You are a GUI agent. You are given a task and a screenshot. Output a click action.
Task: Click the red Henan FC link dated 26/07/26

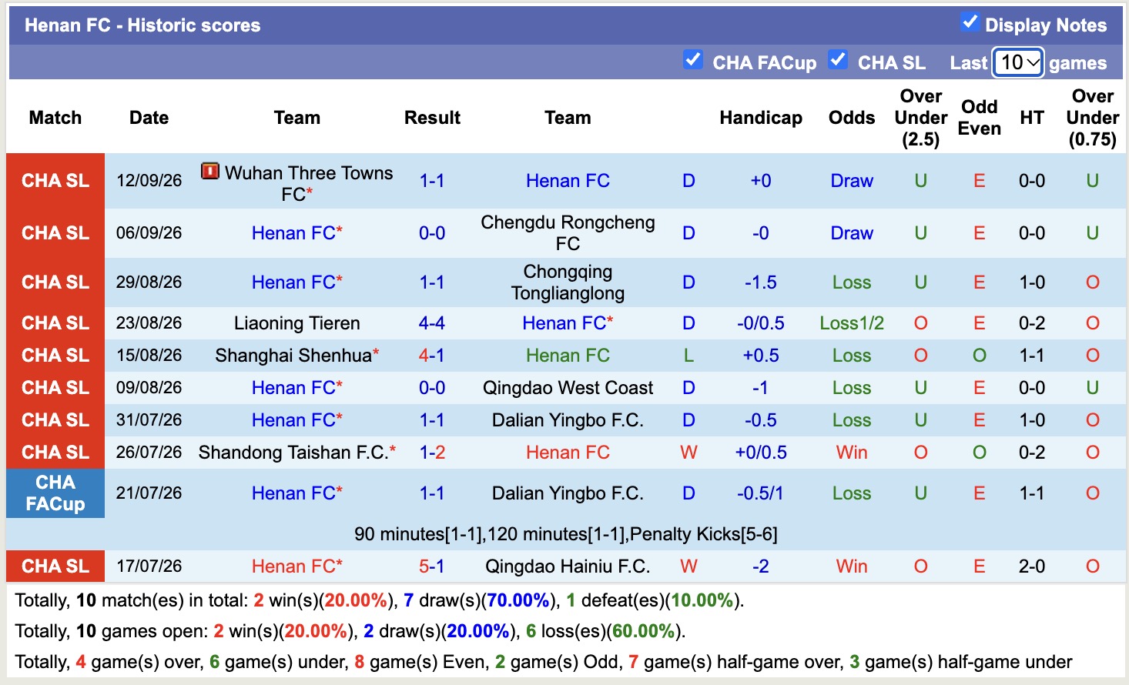[x=568, y=453]
